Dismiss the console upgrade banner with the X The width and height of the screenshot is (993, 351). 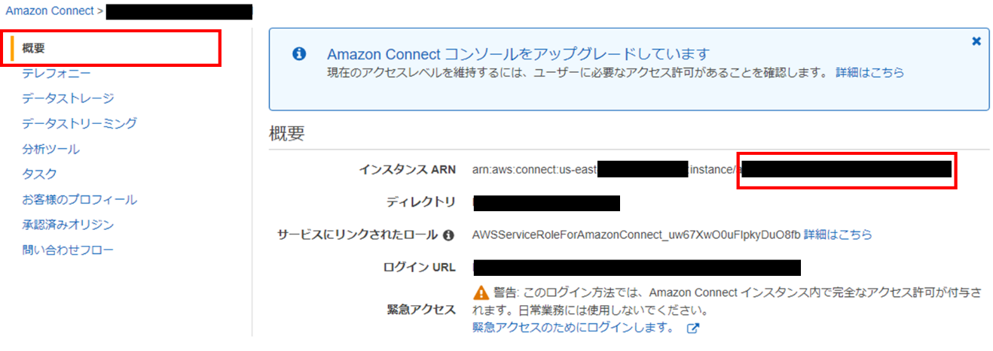click(976, 41)
